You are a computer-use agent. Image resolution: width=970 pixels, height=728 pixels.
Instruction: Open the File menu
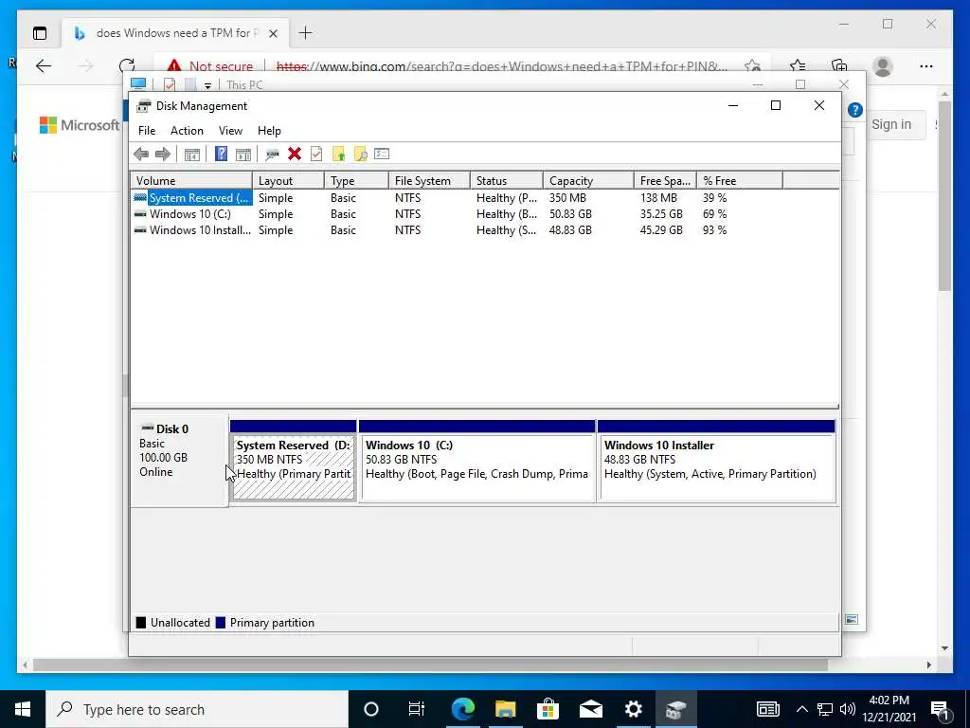tap(147, 131)
